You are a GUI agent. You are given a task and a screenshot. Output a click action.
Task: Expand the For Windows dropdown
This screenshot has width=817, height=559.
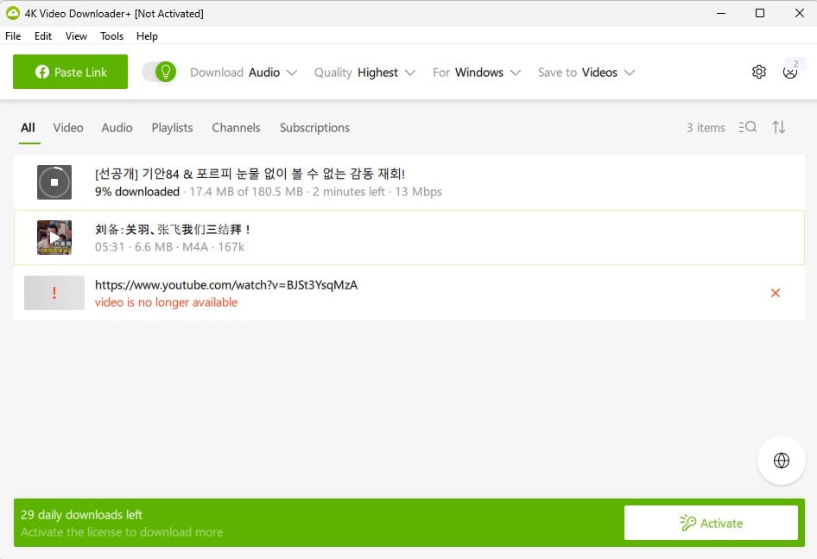click(x=477, y=73)
